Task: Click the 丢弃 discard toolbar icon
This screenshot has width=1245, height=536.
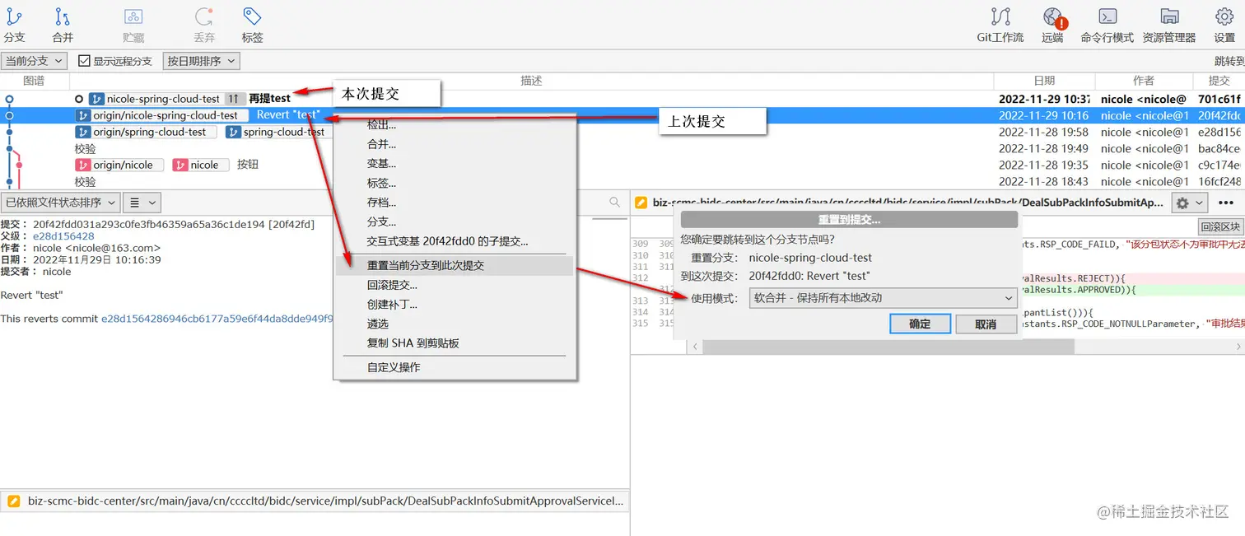Action: click(204, 26)
